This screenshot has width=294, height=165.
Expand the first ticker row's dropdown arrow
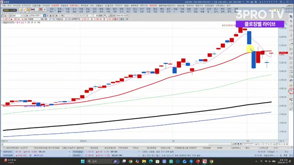69,152
